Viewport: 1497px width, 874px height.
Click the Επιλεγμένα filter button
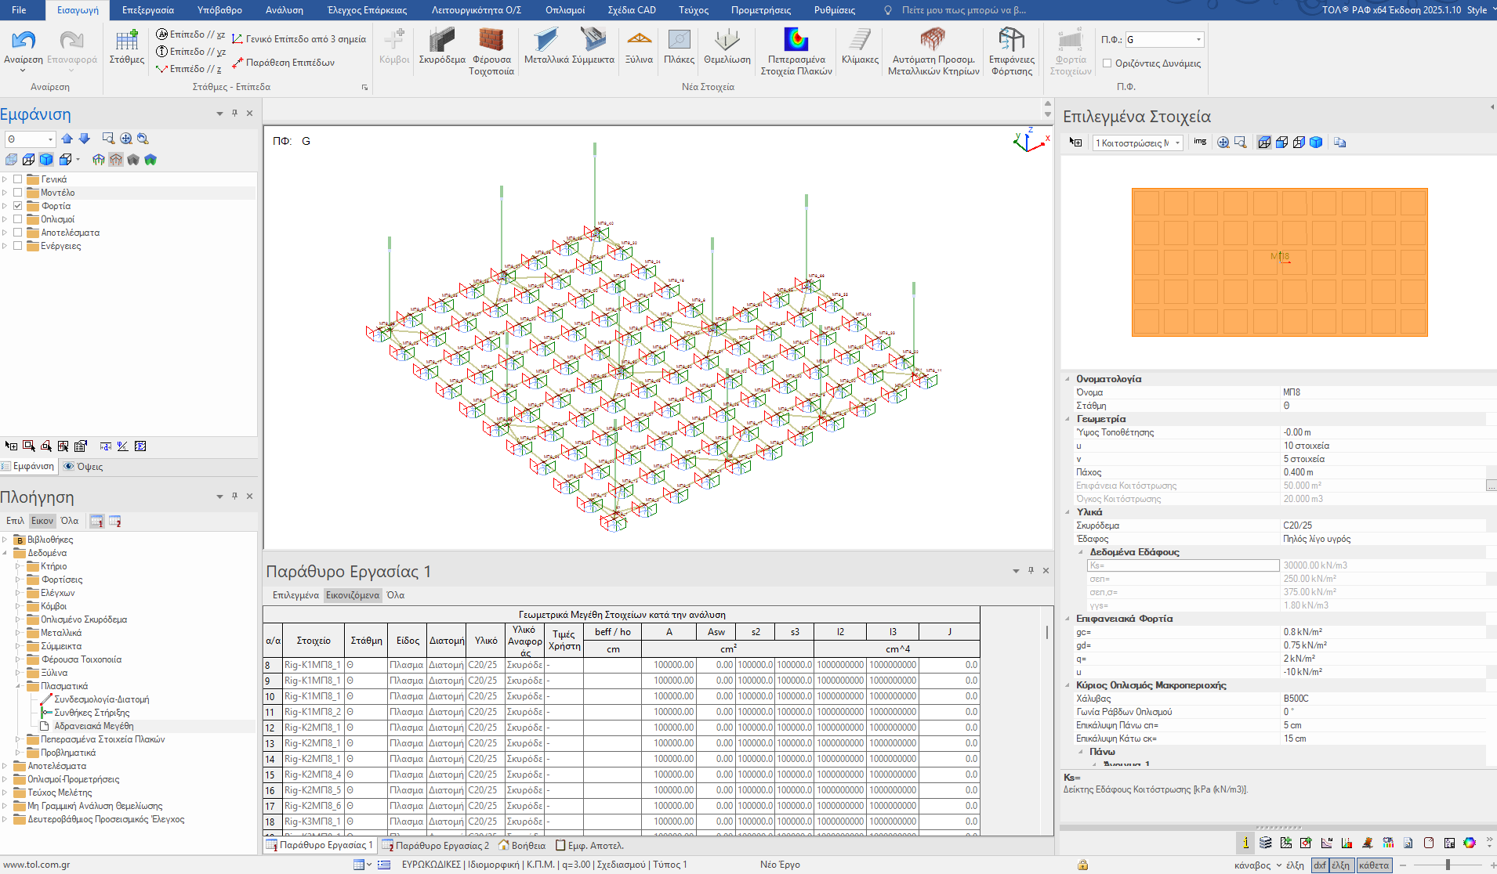point(295,595)
